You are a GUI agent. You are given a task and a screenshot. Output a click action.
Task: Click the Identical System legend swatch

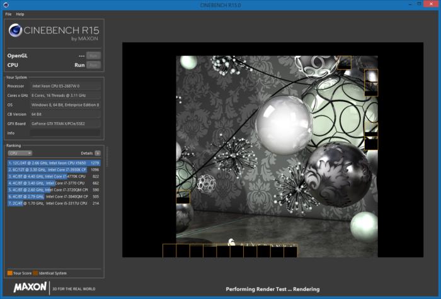(x=35, y=273)
